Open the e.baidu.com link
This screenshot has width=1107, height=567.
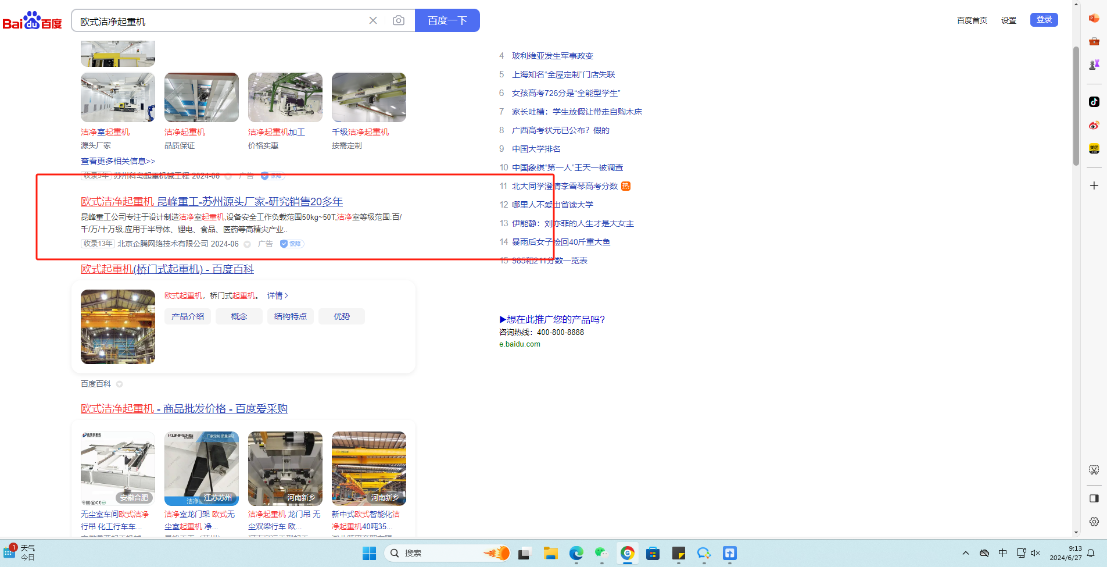[520, 344]
